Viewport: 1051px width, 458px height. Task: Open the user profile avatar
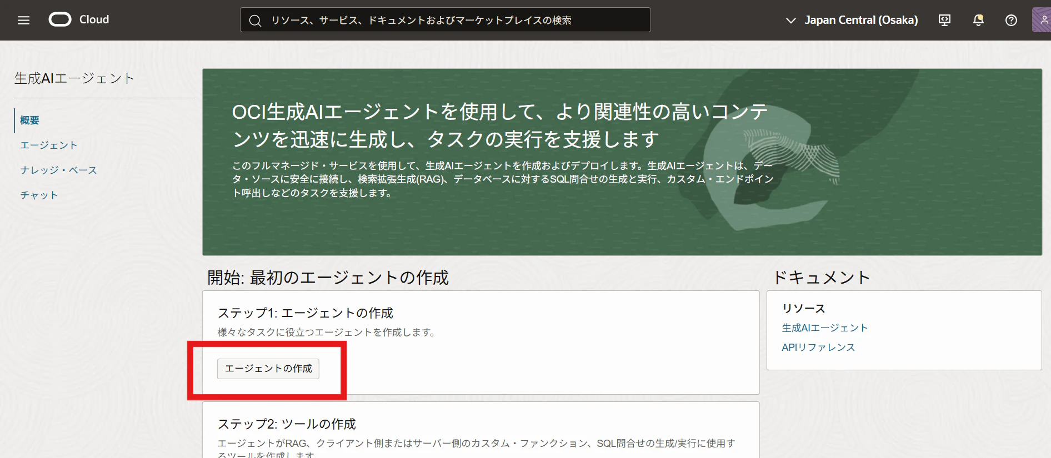click(x=1042, y=20)
